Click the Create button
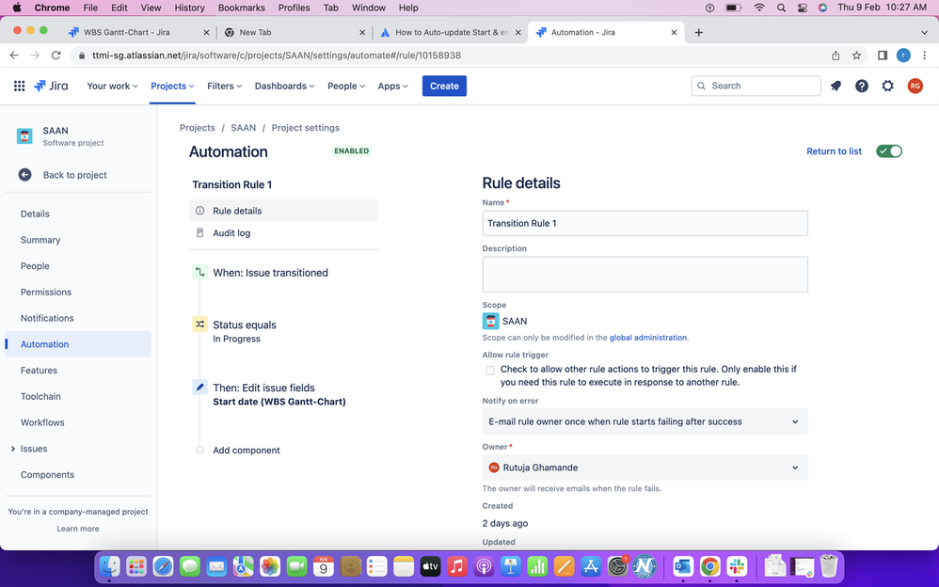This screenshot has height=587, width=939. point(444,86)
